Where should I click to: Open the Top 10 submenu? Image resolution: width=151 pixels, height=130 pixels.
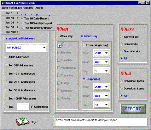10,18
